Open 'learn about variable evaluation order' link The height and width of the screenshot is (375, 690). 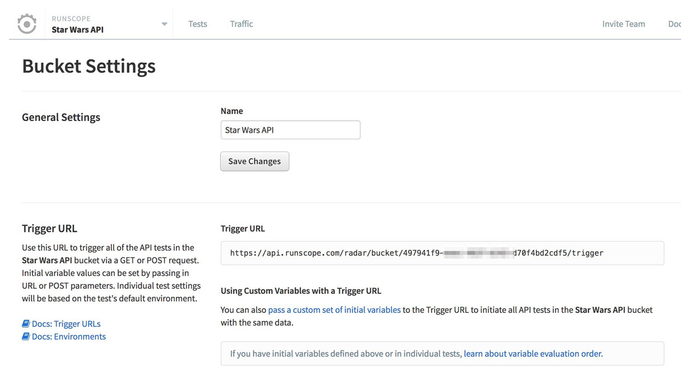533,354
